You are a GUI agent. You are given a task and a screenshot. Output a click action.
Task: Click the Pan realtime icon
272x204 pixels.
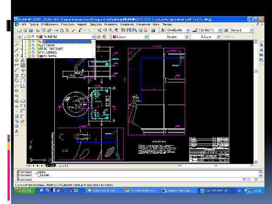click(99, 31)
